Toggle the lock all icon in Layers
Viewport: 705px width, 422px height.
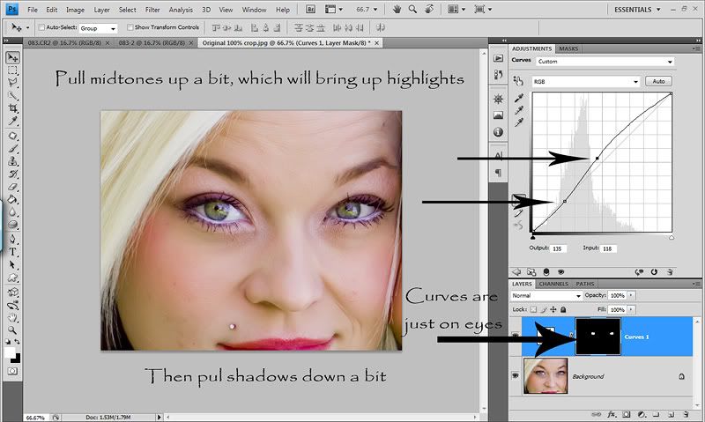click(563, 309)
